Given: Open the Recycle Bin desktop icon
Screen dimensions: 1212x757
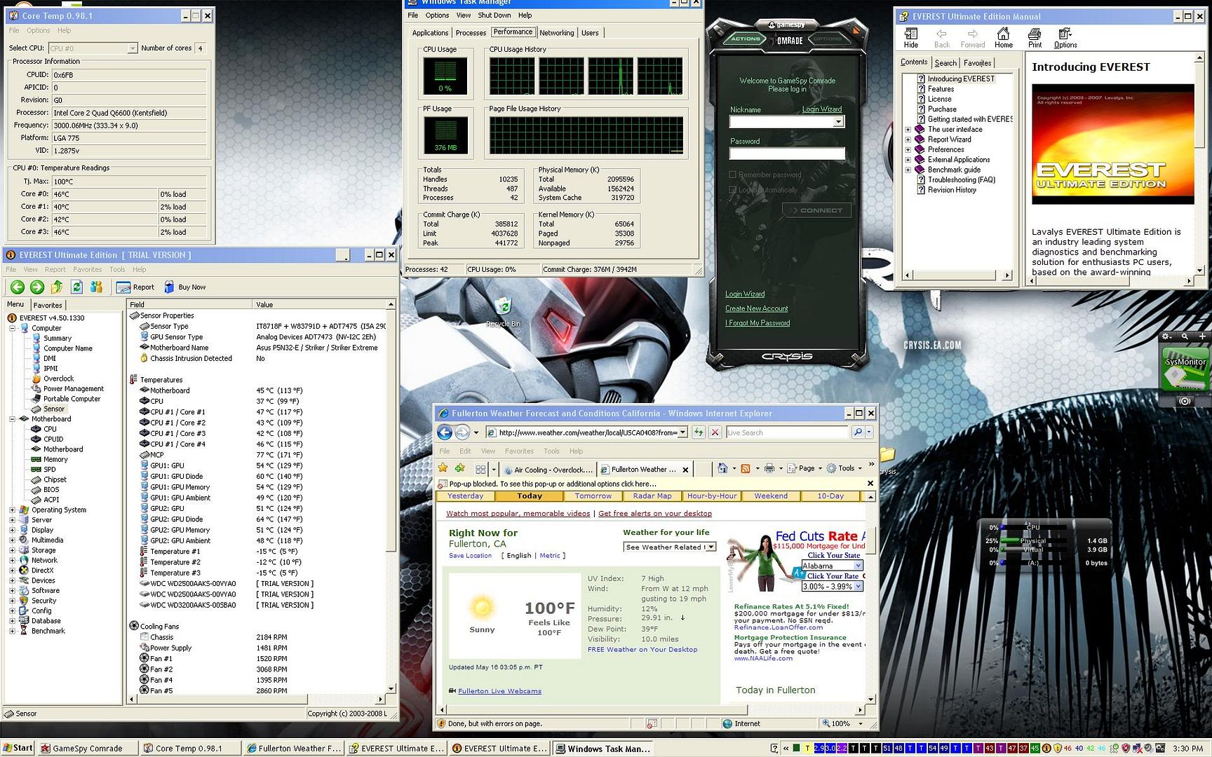Looking at the screenshot, I should (x=504, y=312).
